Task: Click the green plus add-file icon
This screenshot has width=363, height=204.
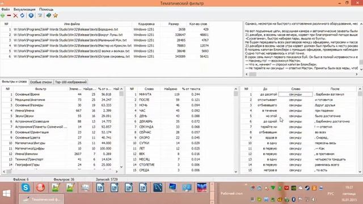Action: pyautogui.click(x=2, y=15)
